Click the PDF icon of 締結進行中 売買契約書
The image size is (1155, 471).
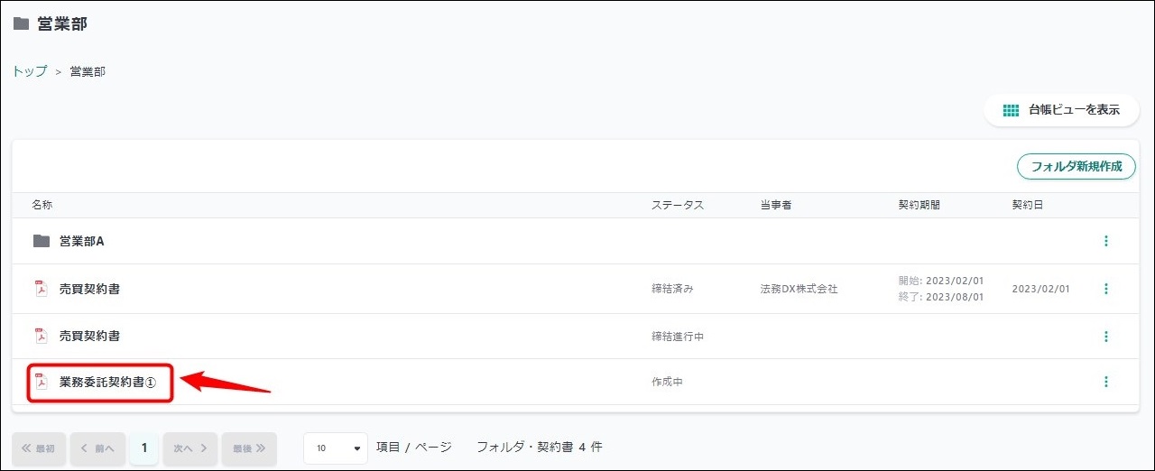[x=41, y=336]
